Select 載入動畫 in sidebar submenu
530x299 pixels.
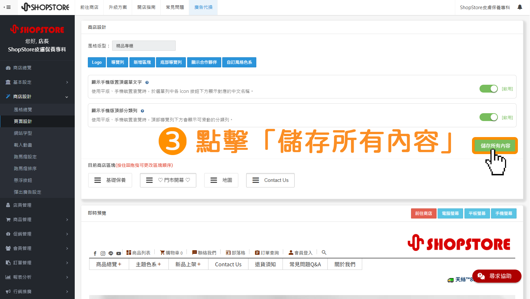tap(37, 145)
